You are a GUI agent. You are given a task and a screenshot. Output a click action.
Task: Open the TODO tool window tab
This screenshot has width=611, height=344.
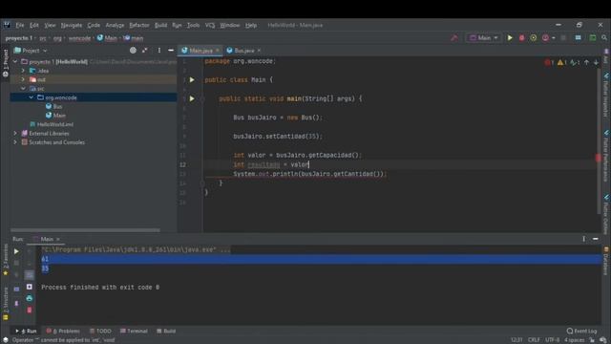(100, 331)
